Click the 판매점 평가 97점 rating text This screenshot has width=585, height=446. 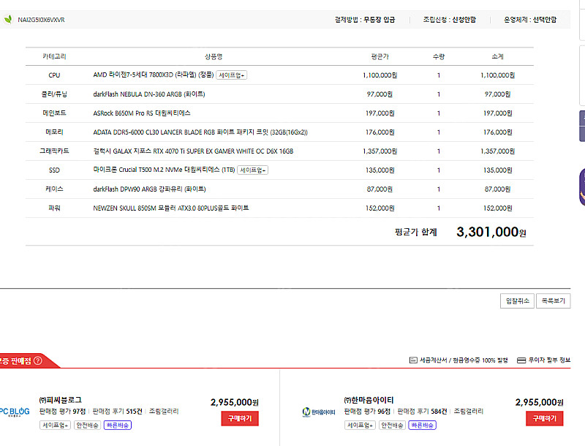pos(62,412)
